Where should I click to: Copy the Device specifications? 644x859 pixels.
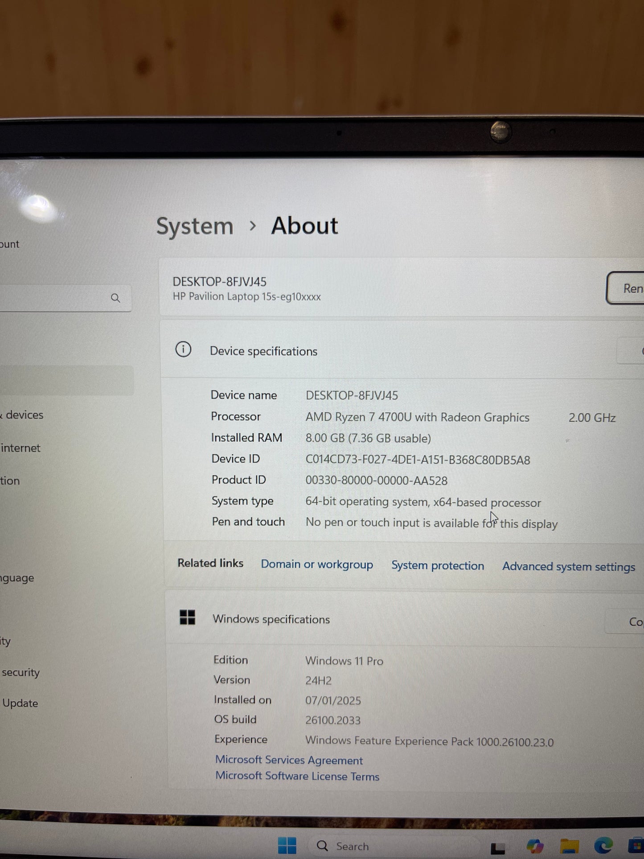pyautogui.click(x=631, y=351)
